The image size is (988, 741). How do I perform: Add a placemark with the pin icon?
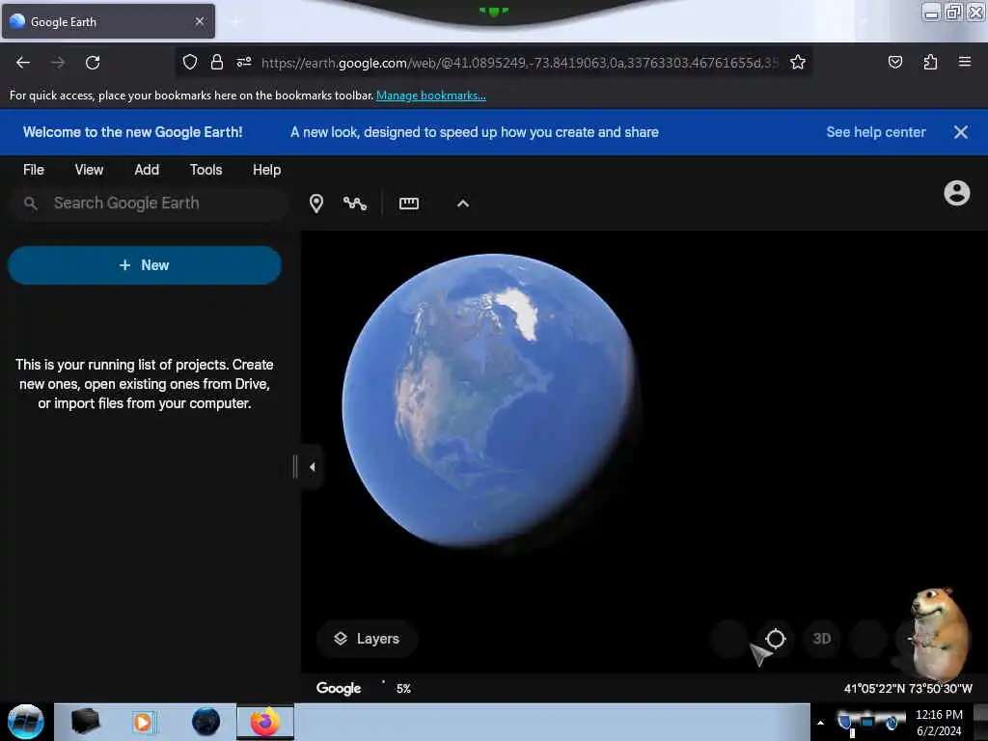point(316,204)
